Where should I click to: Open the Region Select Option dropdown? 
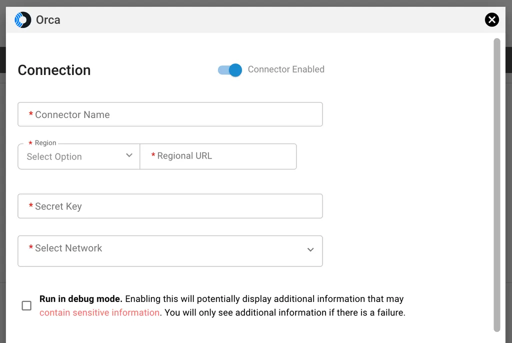click(78, 156)
